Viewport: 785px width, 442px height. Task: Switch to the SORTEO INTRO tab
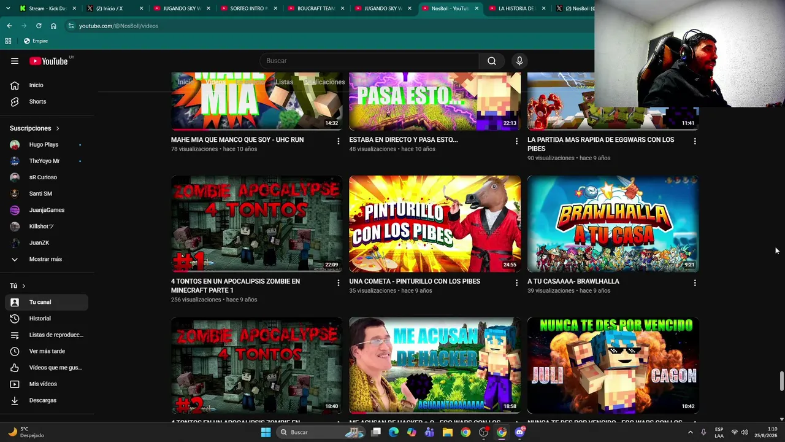(x=248, y=9)
